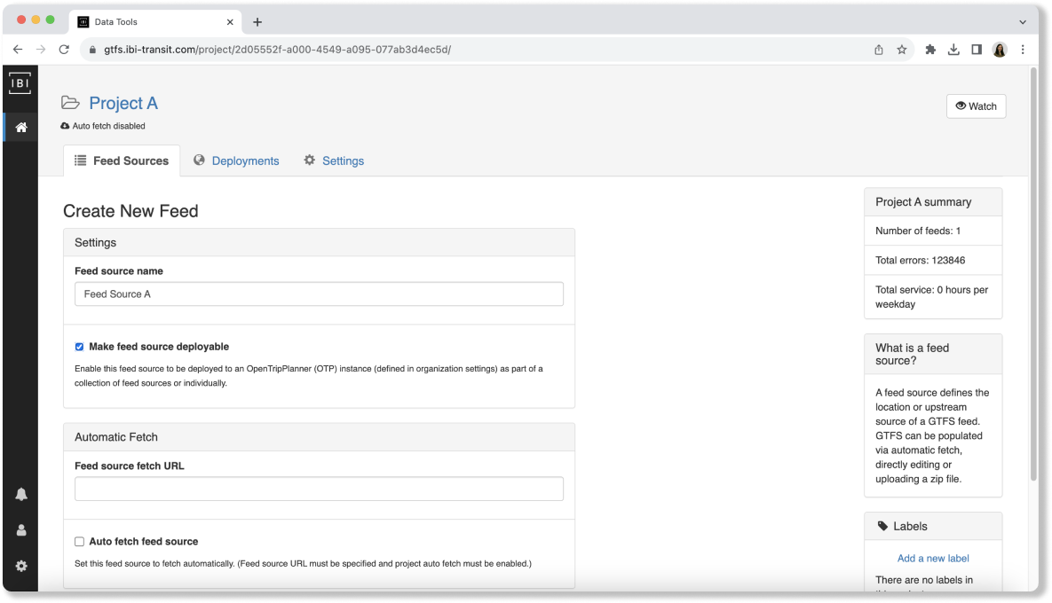Click the browser downloads icon
The width and height of the screenshot is (1052, 603).
click(x=953, y=50)
